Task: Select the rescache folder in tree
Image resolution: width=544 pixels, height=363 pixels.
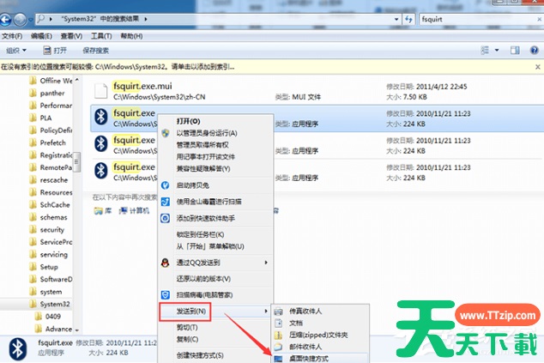Action: click(x=49, y=180)
